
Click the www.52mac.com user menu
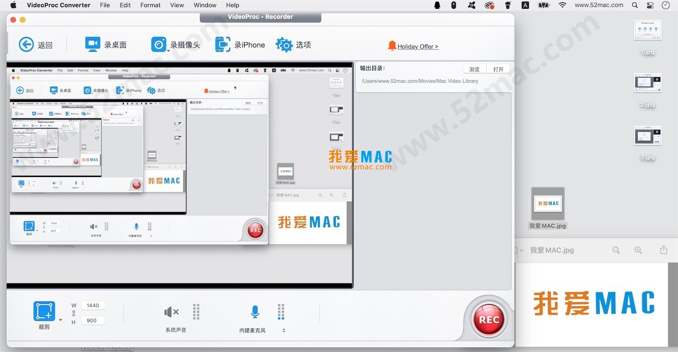[599, 5]
